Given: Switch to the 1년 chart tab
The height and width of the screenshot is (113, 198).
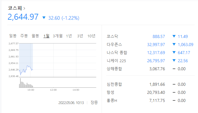Looking at the screenshot, I should (x=69, y=36).
